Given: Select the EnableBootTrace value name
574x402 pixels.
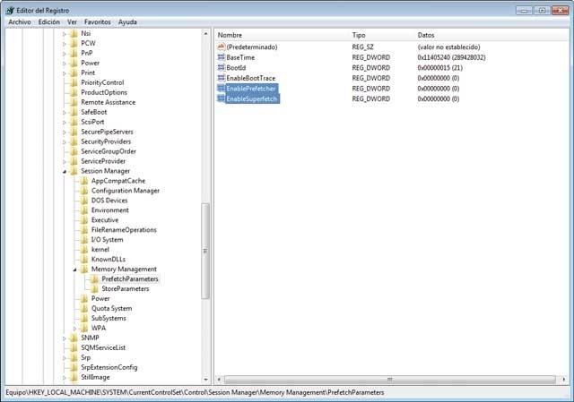Looking at the screenshot, I should coord(251,78).
